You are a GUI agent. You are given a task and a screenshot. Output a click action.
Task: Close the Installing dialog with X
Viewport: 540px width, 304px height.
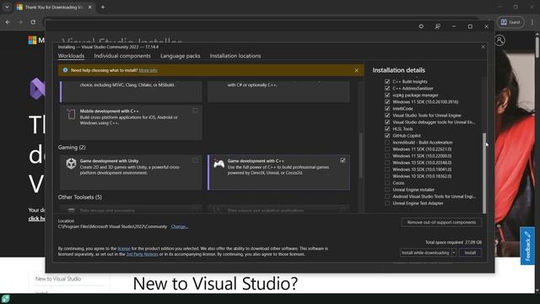(x=483, y=46)
